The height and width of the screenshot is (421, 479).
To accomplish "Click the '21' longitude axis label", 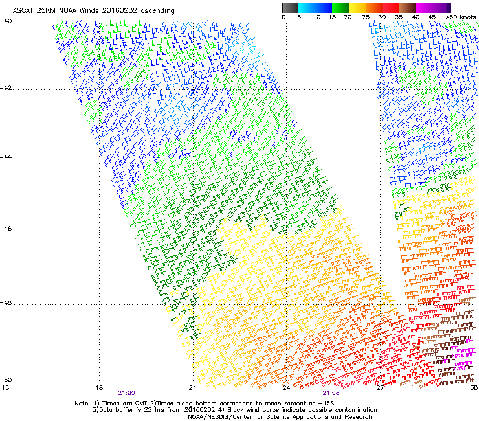I will click(x=192, y=388).
